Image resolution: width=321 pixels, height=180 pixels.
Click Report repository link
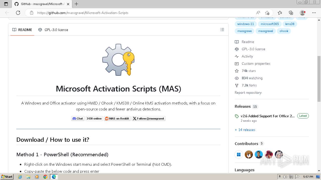248,92
